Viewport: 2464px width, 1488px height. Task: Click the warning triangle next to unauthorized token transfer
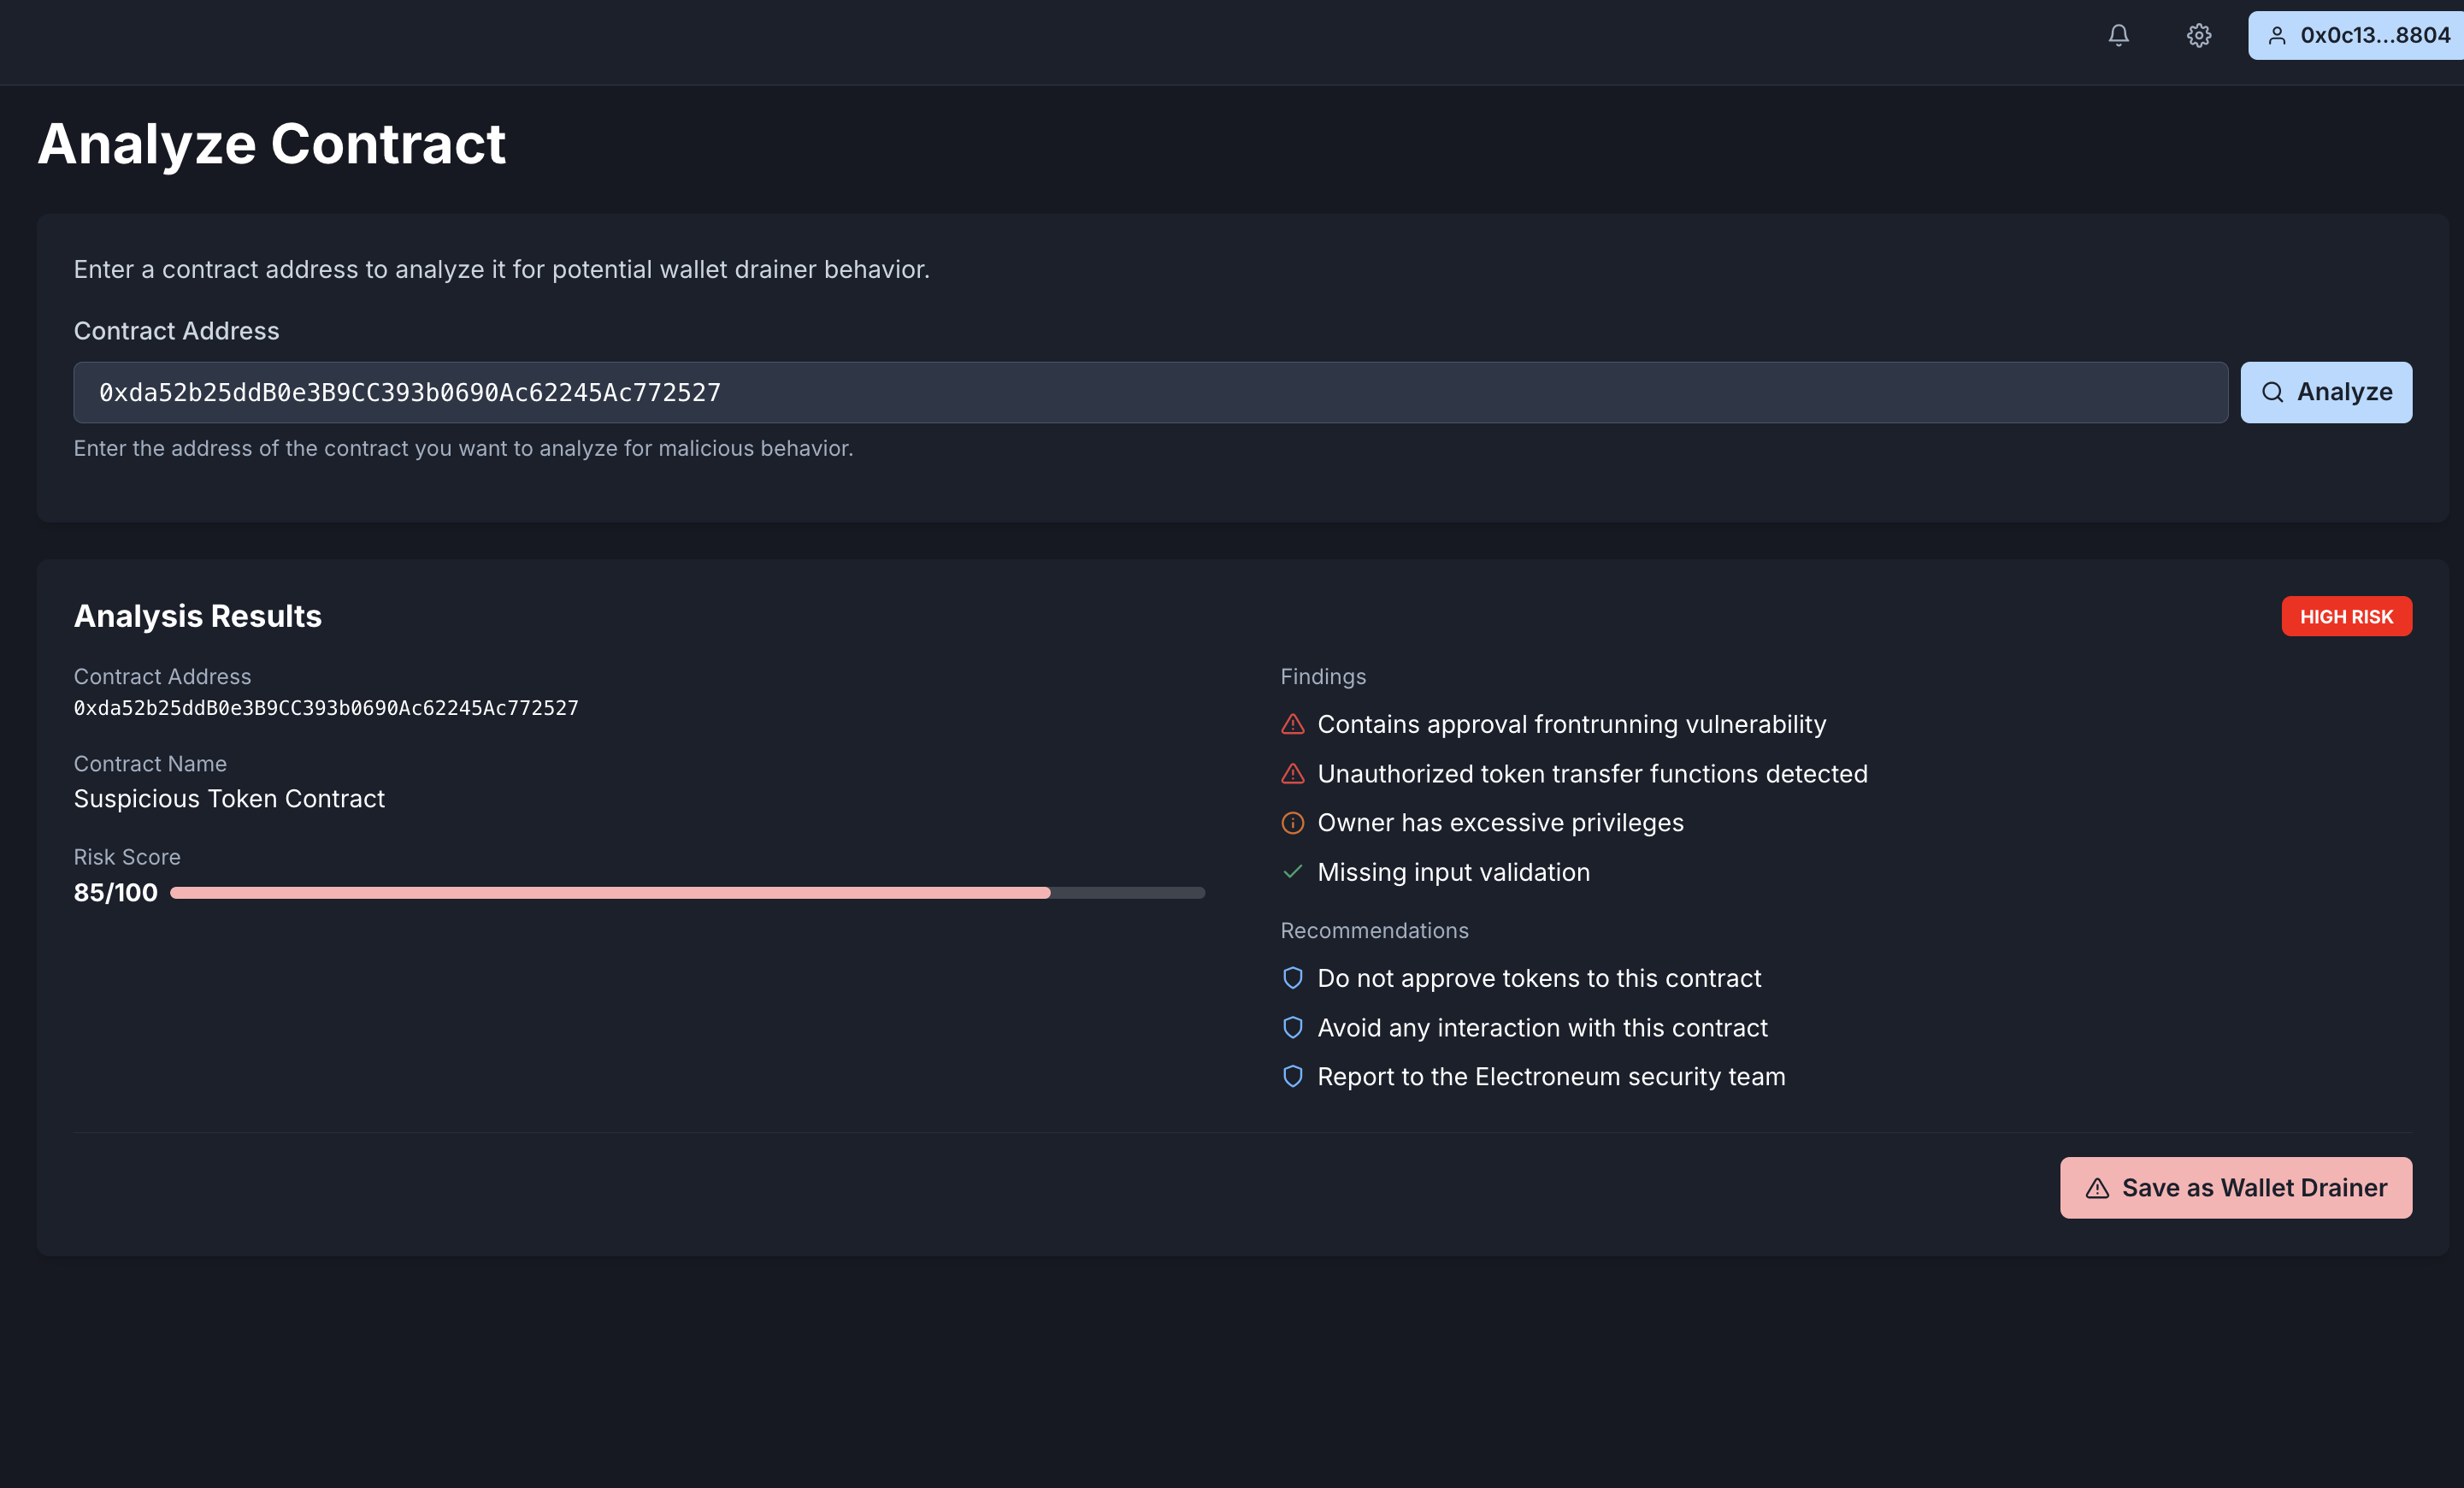click(x=1292, y=773)
